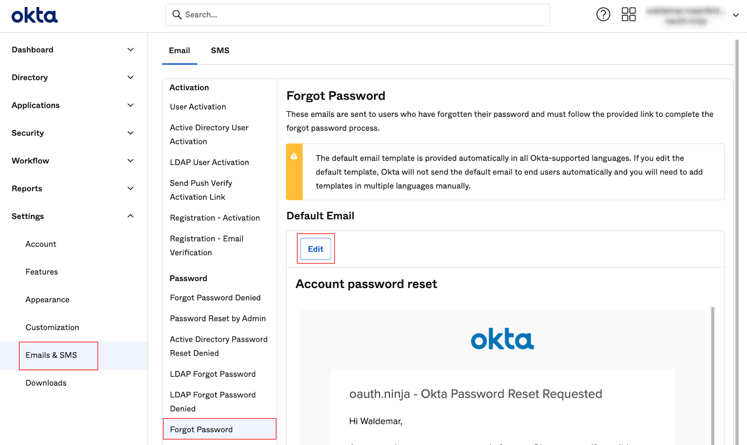Click into the Search field
747x445 pixels.
pos(358,15)
